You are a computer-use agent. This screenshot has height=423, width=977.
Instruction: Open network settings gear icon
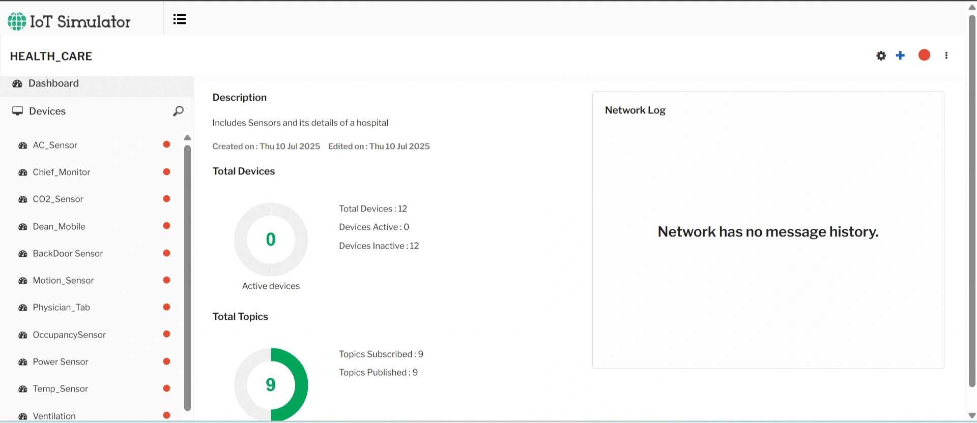(x=881, y=55)
